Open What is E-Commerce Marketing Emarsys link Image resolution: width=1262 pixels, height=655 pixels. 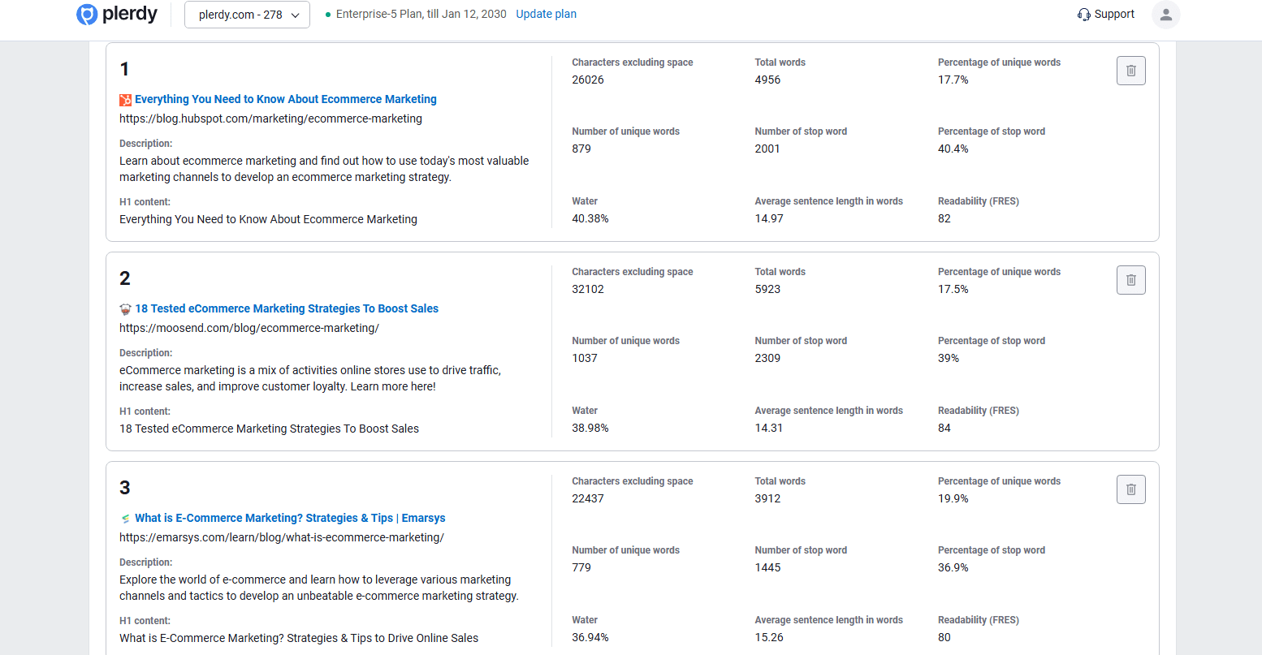click(x=290, y=518)
